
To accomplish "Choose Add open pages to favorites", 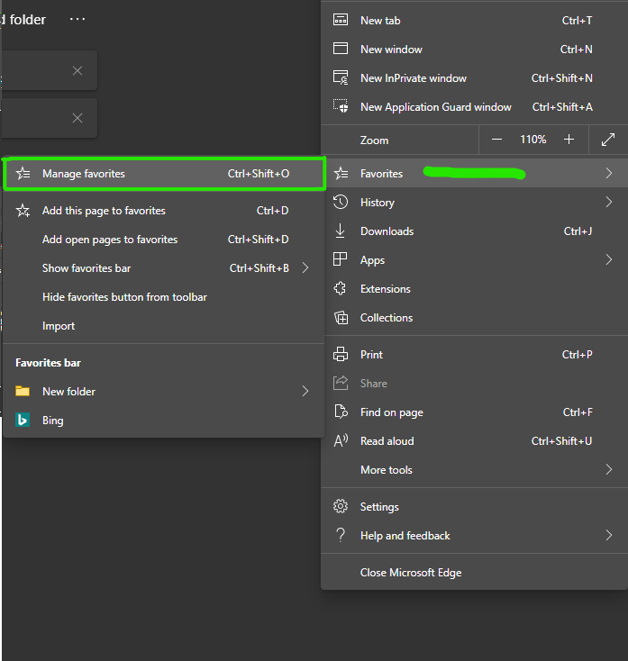I will [164, 240].
